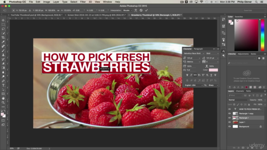Click the hue spectrum slider in Color panel

click(x=262, y=35)
